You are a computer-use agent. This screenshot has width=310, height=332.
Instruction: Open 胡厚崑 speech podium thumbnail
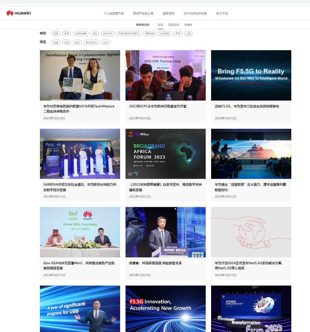[165, 232]
